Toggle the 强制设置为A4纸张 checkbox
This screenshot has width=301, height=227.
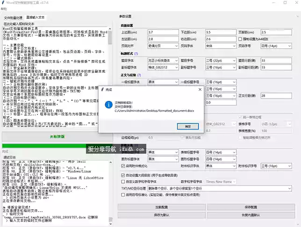coord(240,39)
